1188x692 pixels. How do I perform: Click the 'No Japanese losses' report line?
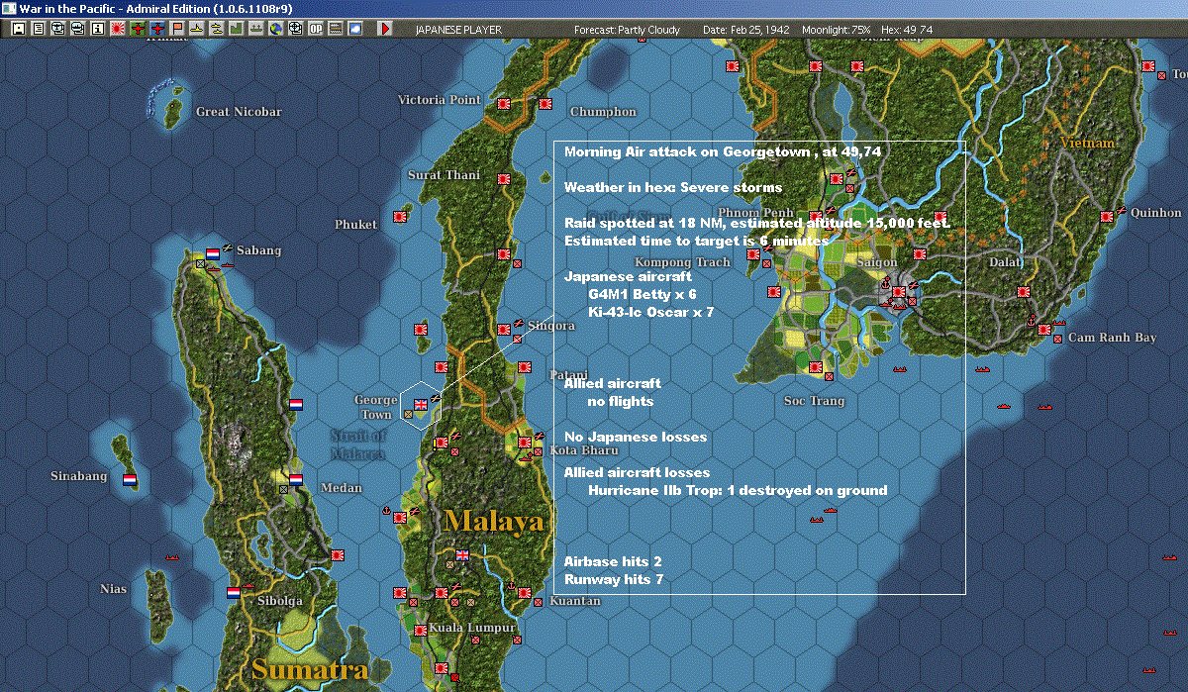click(x=636, y=437)
